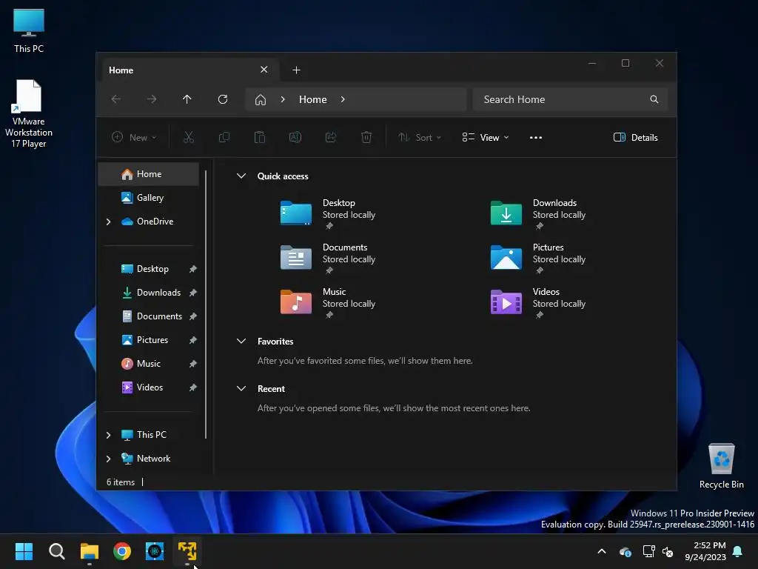The image size is (758, 569).
Task: Open the New dropdown menu
Action: pyautogui.click(x=134, y=137)
